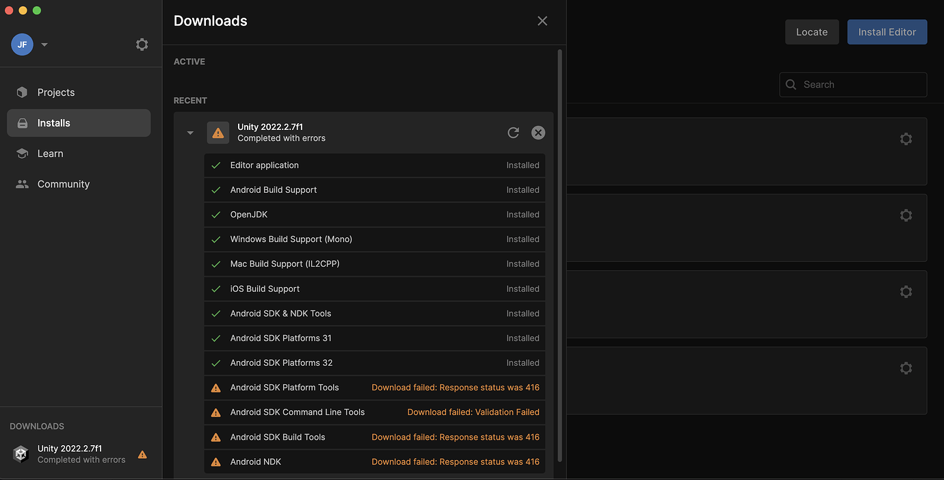944x480 pixels.
Task: Cancel the Unity 2022.2.7f1 download
Action: pyautogui.click(x=538, y=132)
